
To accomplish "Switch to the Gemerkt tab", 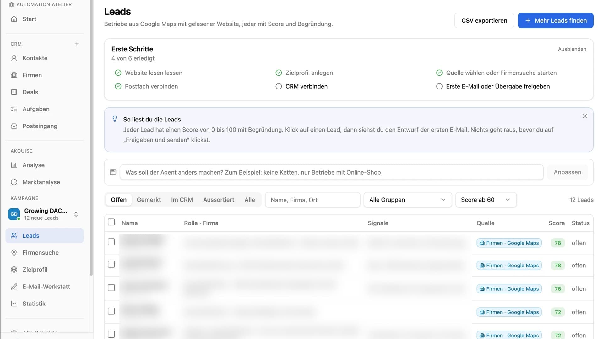I will 149,200.
